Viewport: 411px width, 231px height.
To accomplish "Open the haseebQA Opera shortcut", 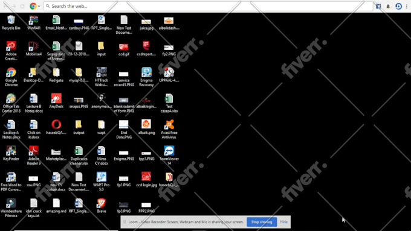I will 56,127.
